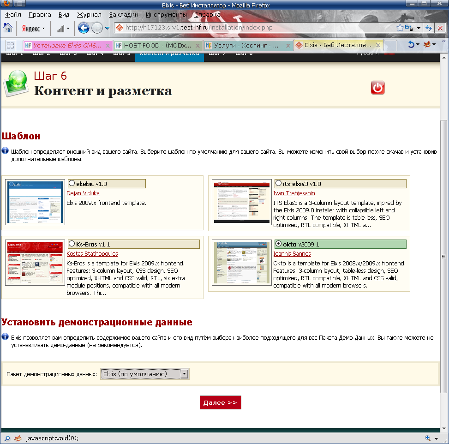Expand the demo data package dropdown

185,374
